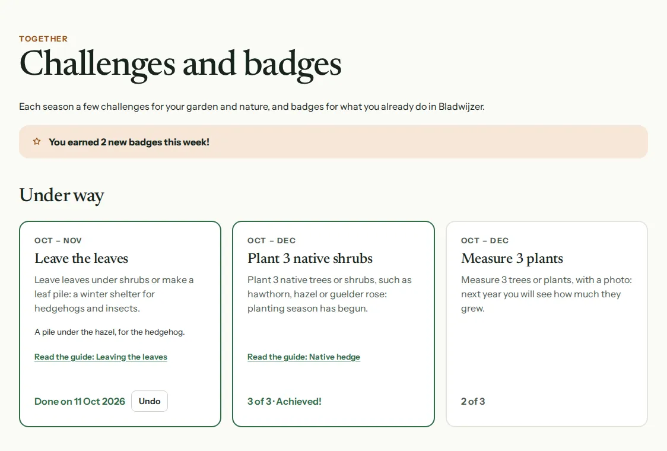Click Plant 3 native shrubs description text

330,294
